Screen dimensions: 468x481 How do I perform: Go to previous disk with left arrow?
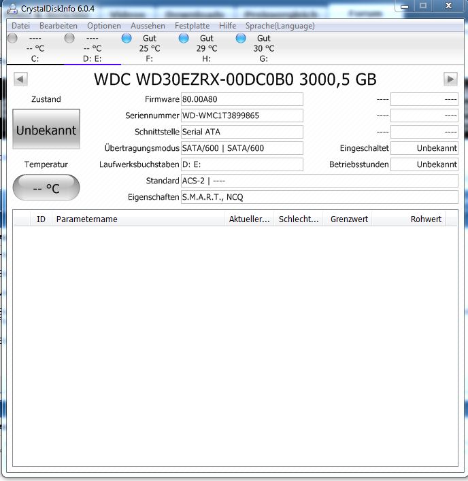coord(20,79)
